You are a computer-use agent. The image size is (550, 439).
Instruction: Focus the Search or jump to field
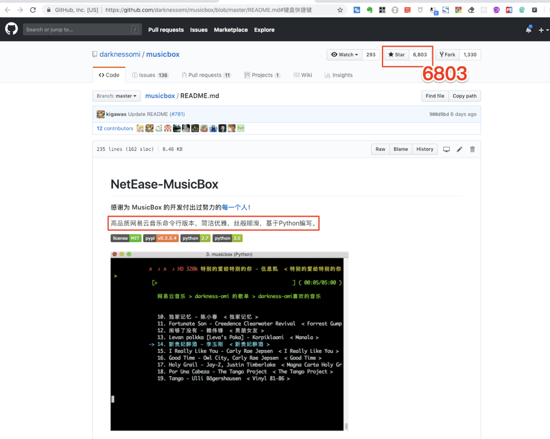coord(82,30)
